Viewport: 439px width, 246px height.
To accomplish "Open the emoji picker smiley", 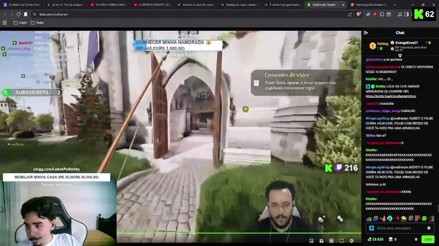I will (429, 228).
